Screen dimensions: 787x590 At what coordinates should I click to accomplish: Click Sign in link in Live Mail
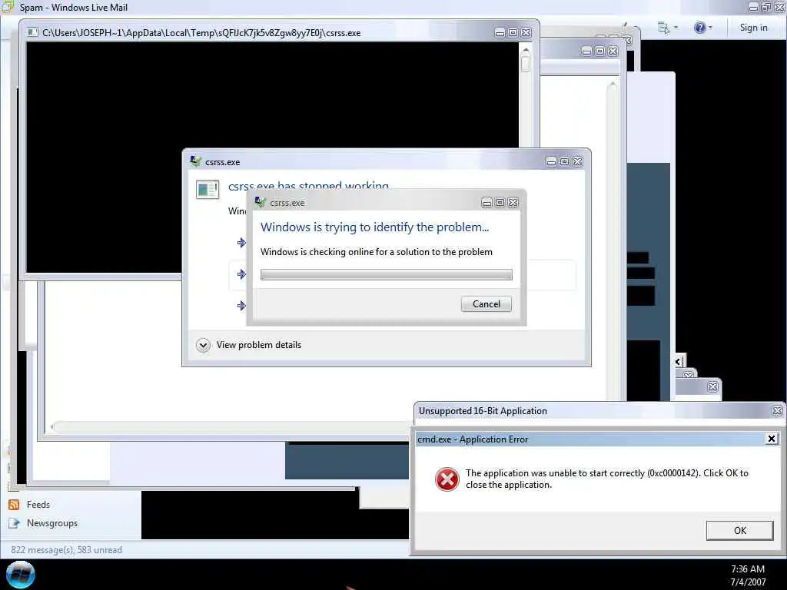[753, 28]
